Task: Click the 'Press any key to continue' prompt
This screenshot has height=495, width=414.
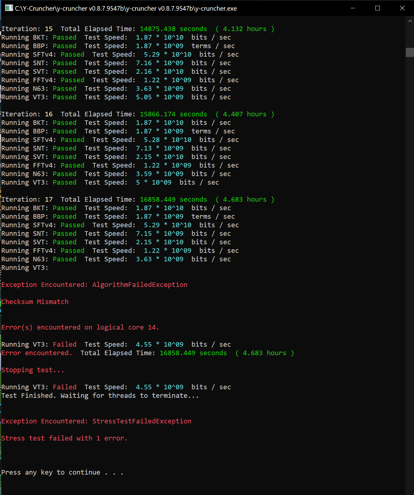Action: [x=62, y=472]
